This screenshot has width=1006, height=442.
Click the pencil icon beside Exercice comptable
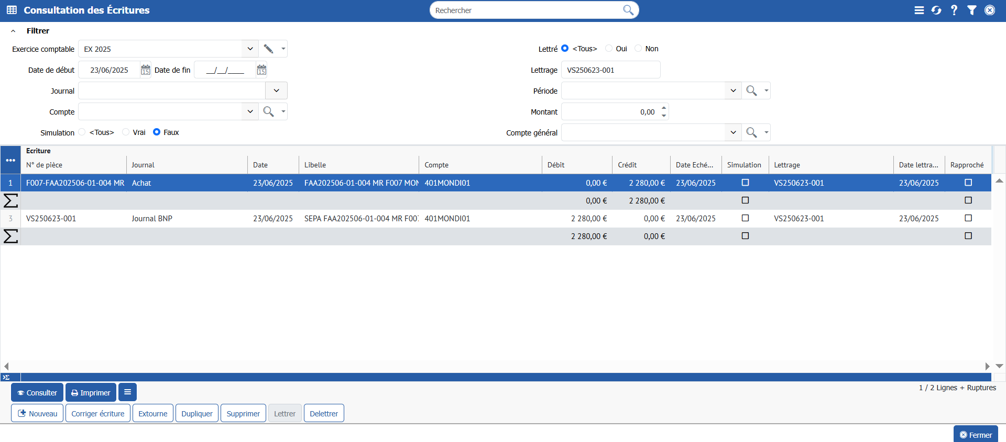point(268,49)
